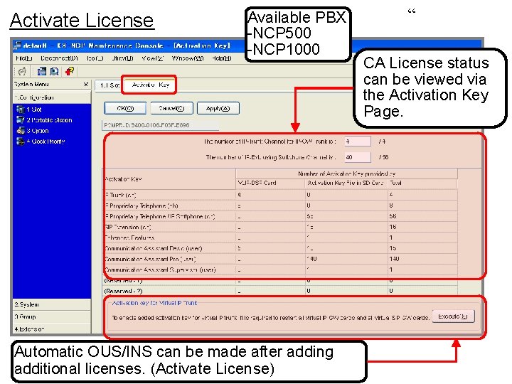Click Total value for IP Softphone row
Viewport: 512px width, 384px height.
click(x=393, y=216)
